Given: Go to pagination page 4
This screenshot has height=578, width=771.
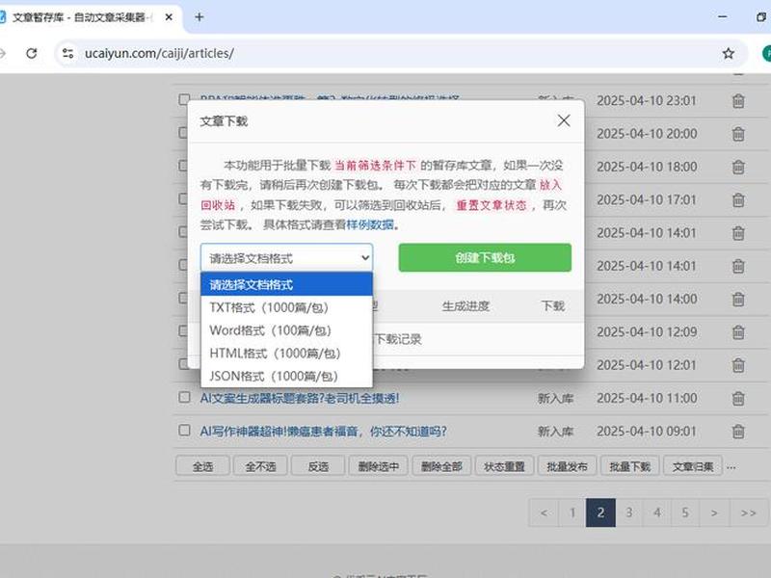Looking at the screenshot, I should (657, 512).
